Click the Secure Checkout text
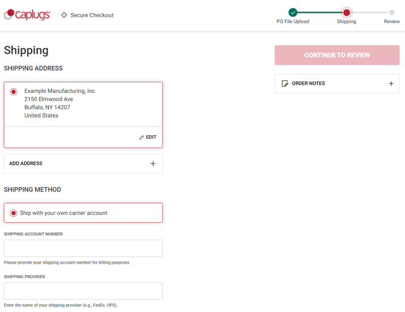The height and width of the screenshot is (312, 405). [x=92, y=15]
